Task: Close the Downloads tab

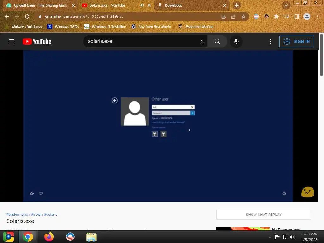Action: pyautogui.click(x=225, y=5)
